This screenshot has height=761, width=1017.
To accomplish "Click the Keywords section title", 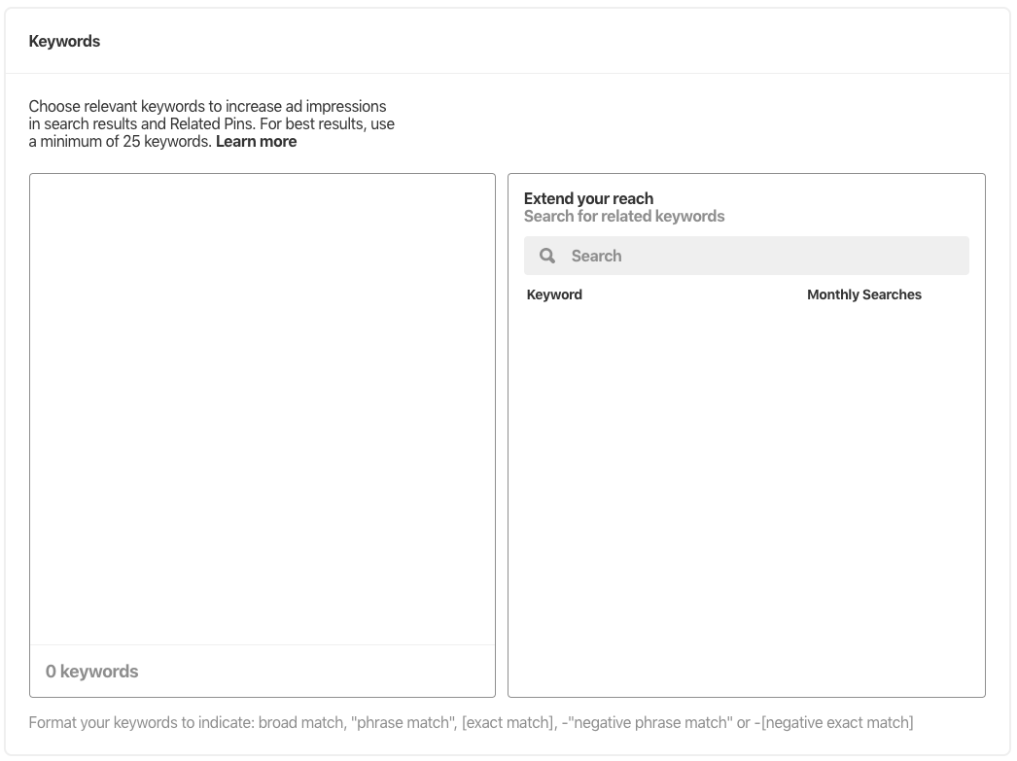I will click(x=64, y=41).
